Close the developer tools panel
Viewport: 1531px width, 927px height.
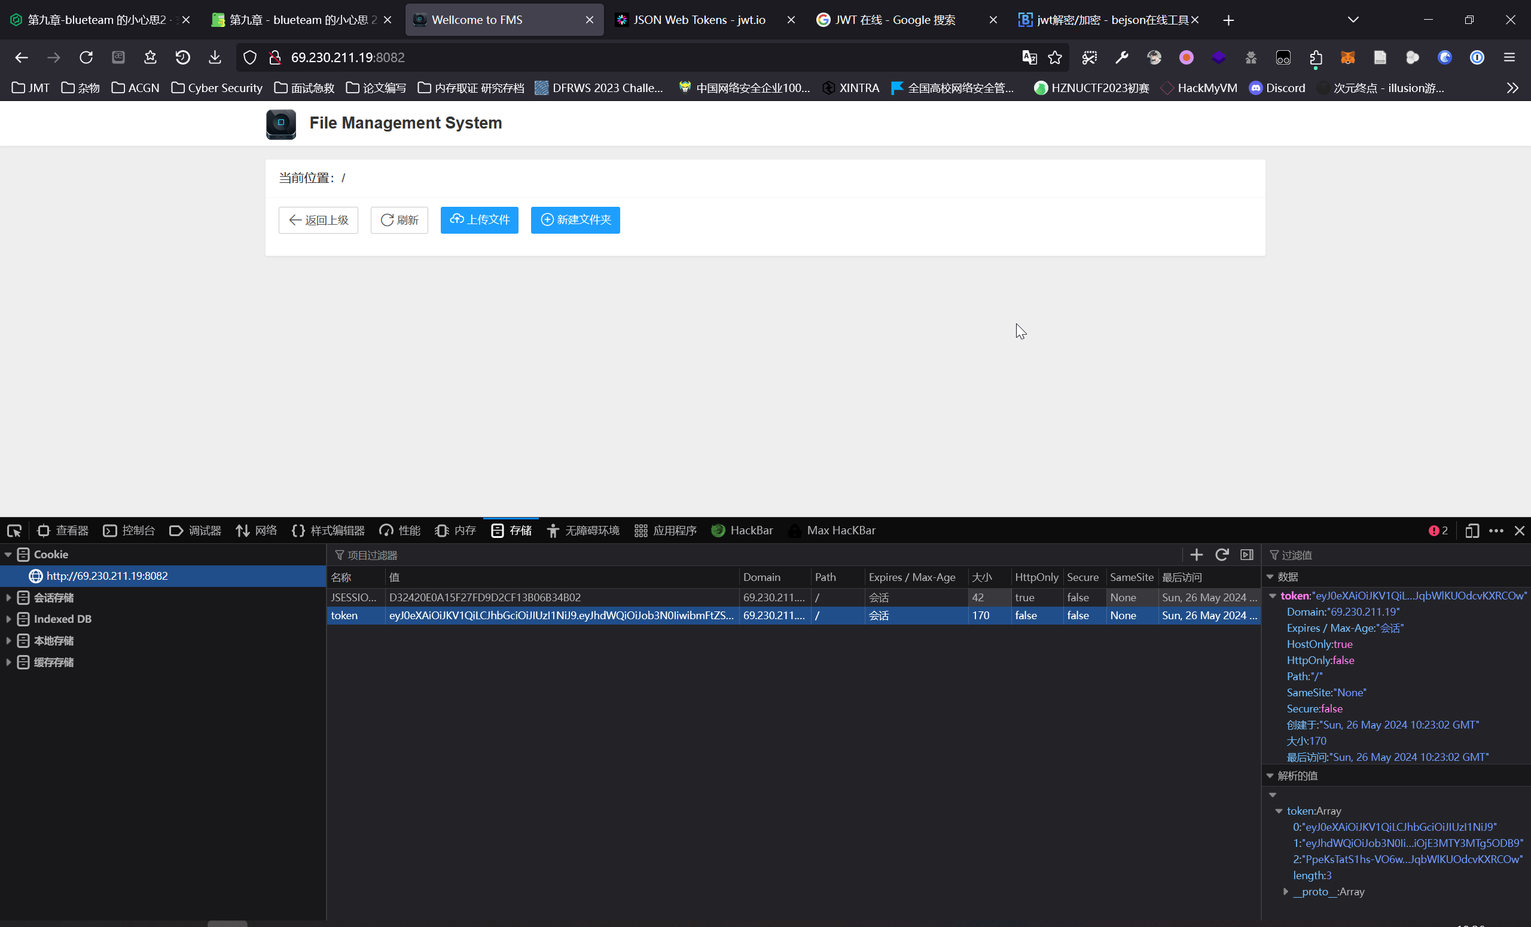point(1520,531)
